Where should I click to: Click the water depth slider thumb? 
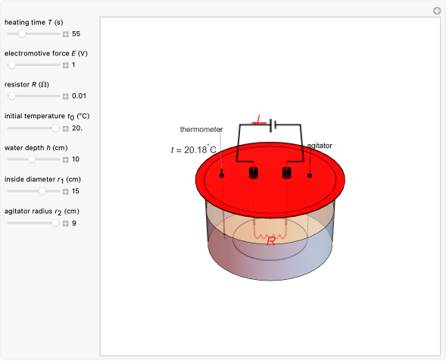(x=32, y=159)
